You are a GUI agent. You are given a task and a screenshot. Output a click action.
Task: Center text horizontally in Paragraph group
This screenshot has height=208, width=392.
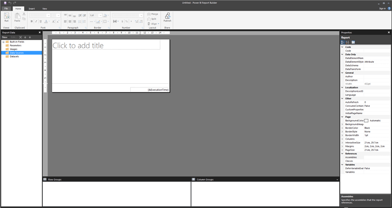[x=70, y=21]
